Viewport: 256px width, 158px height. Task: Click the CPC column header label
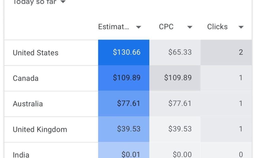166,27
